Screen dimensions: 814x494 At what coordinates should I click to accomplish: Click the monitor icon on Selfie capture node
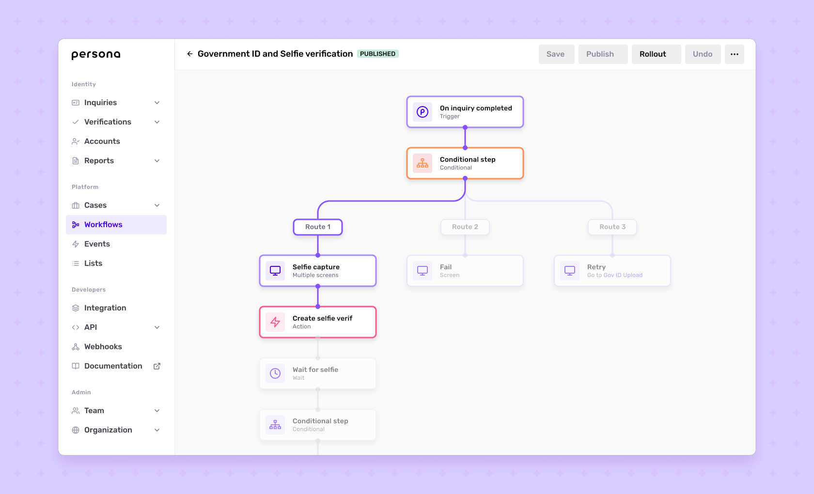[x=275, y=270]
